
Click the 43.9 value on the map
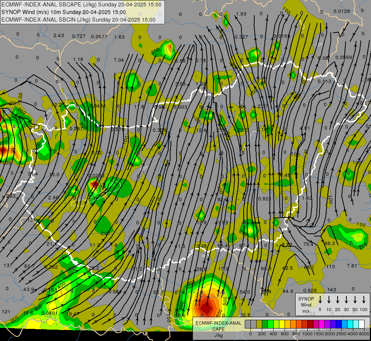click(29, 289)
